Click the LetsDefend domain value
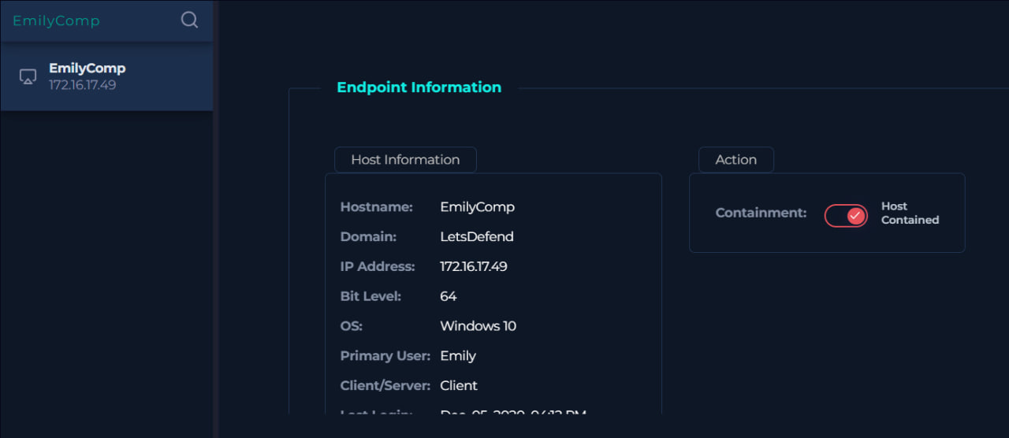Image resolution: width=1009 pixels, height=438 pixels. click(x=476, y=237)
